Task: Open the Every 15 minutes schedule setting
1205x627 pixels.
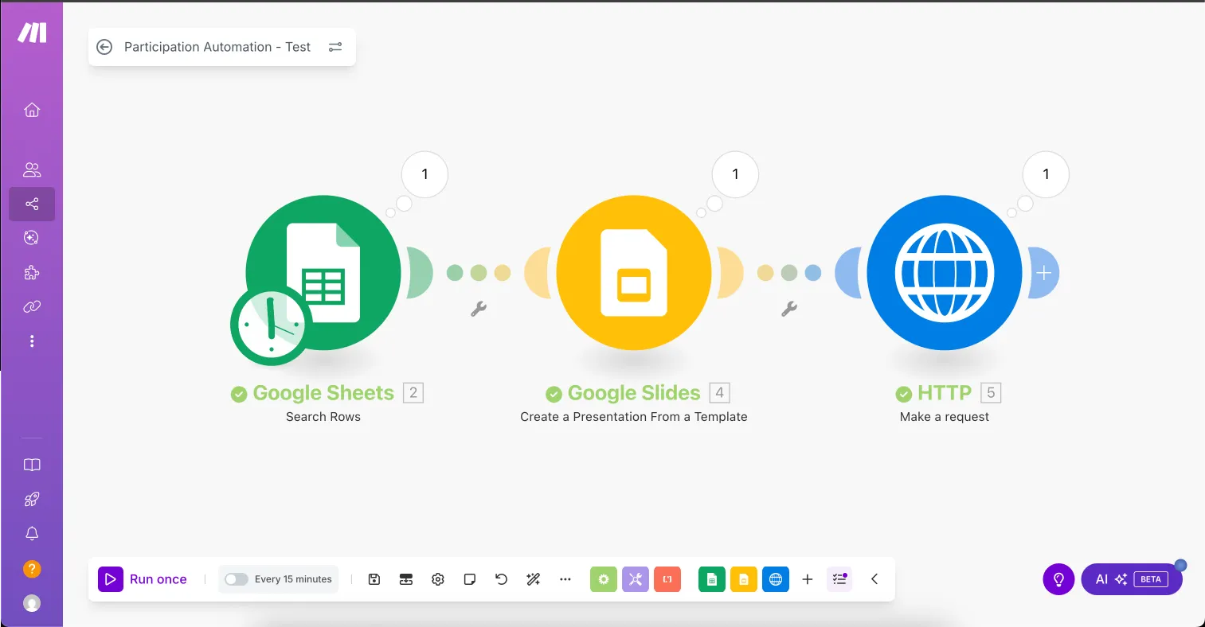Action: (293, 579)
